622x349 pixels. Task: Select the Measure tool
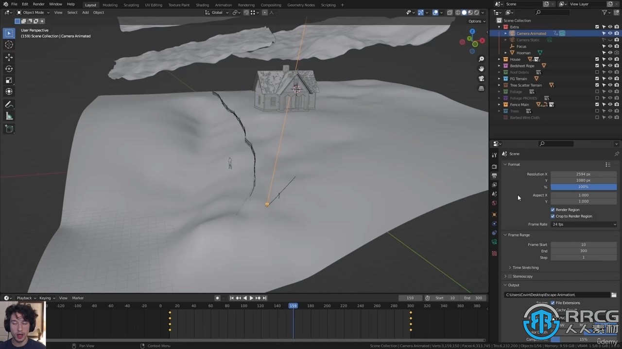coord(9,116)
